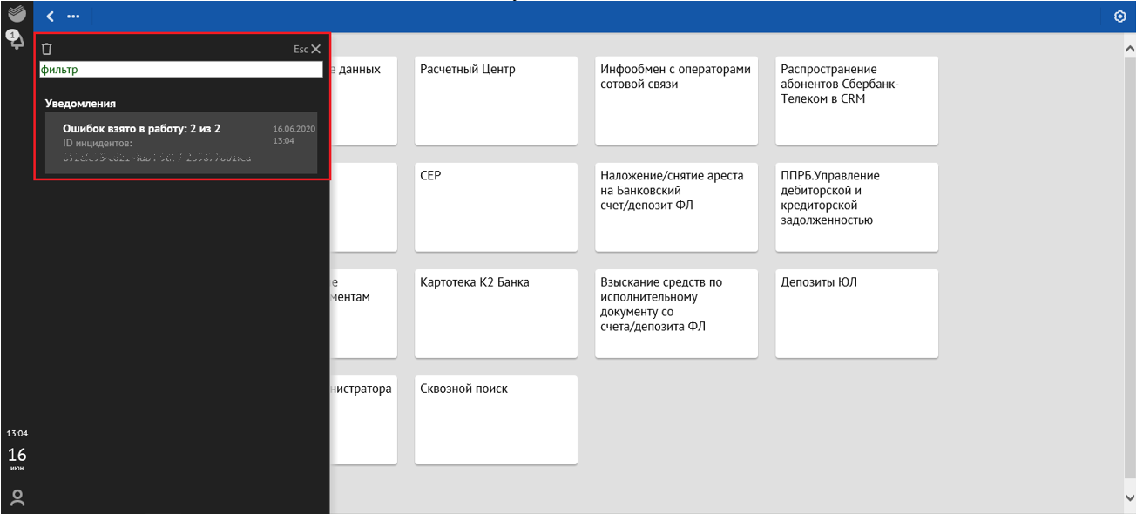Open the Расчетный Центр tile
This screenshot has width=1136, height=514.
click(496, 100)
